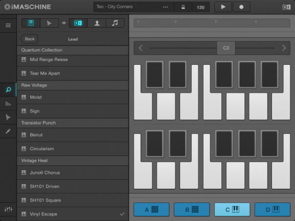Select the waveform sample filter icon
The height and width of the screenshot is (221, 295).
click(x=49, y=23)
